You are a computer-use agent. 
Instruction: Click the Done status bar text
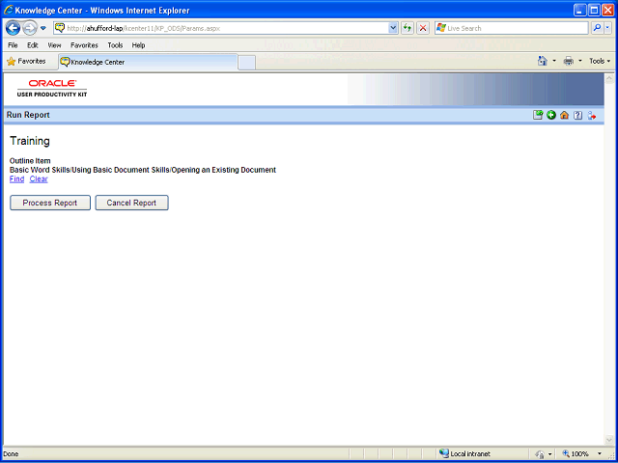click(11, 454)
